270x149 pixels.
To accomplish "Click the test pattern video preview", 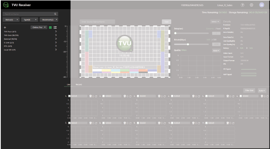I will 125,51.
